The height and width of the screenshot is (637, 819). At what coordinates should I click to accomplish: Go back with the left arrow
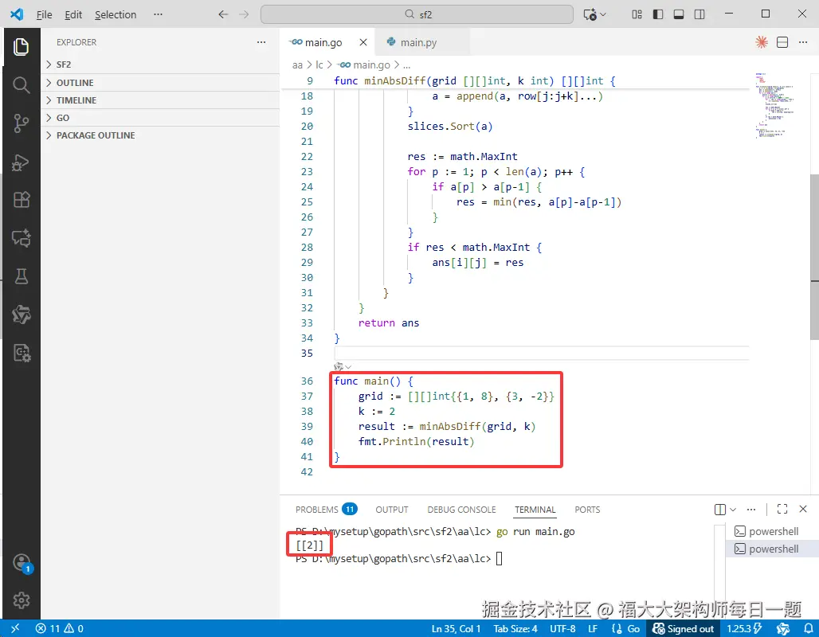pos(224,14)
